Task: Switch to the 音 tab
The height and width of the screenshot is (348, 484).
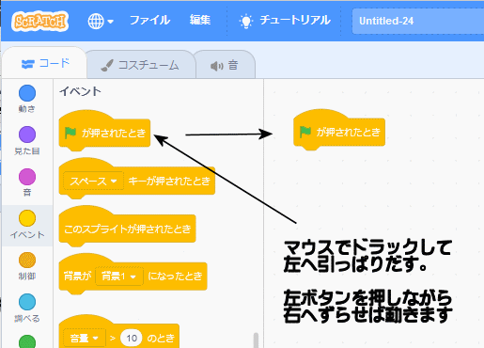Action: pyautogui.click(x=225, y=66)
